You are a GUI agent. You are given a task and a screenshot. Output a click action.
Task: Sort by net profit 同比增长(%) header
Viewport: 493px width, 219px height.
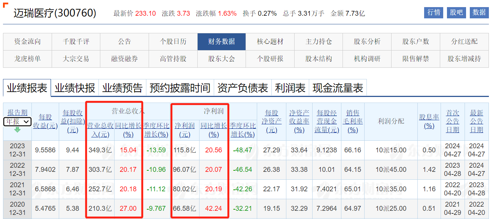tap(214, 130)
